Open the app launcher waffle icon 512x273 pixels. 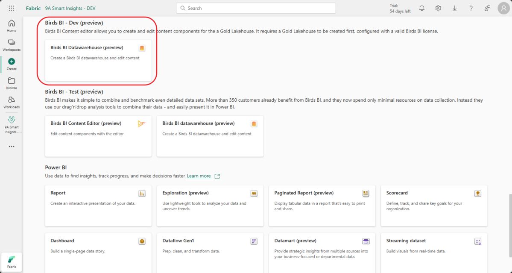pyautogui.click(x=12, y=8)
